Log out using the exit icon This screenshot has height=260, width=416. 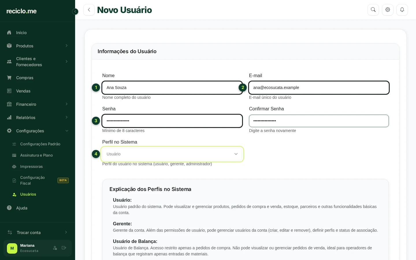point(64,248)
